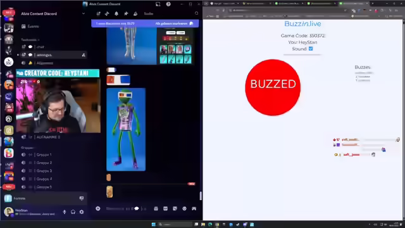Switch to the second browser tab
The width and height of the screenshot is (405, 228).
257,3
